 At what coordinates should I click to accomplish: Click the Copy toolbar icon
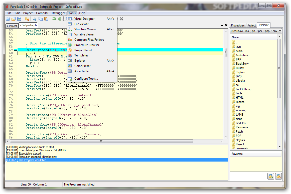41,19
